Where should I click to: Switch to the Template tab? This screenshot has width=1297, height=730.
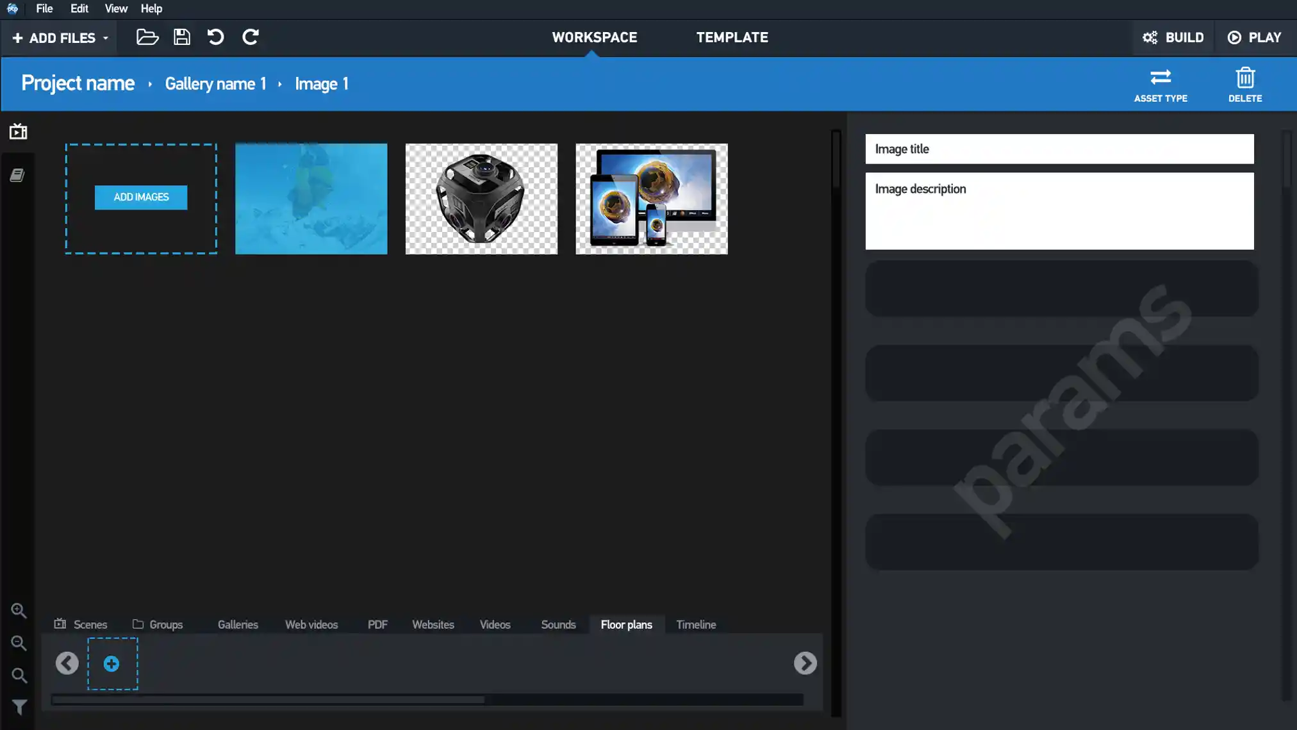[x=732, y=37]
